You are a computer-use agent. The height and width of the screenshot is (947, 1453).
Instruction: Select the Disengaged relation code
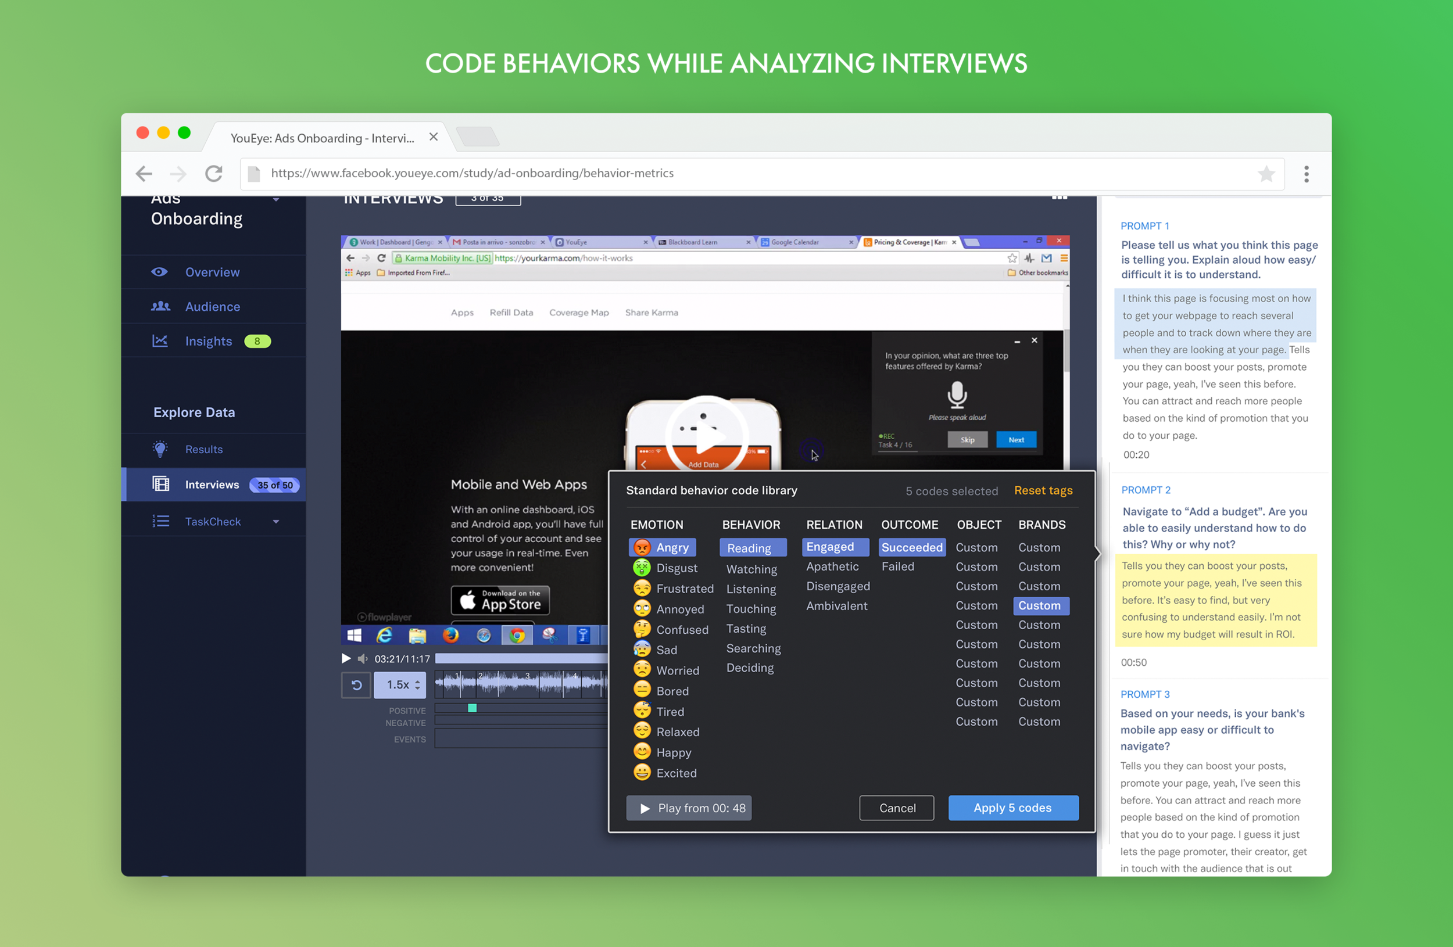pos(838,586)
